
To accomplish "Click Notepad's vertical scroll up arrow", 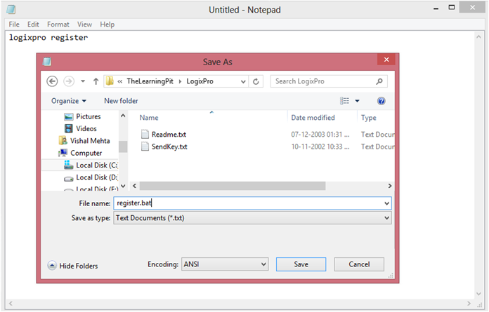I will 478,36.
